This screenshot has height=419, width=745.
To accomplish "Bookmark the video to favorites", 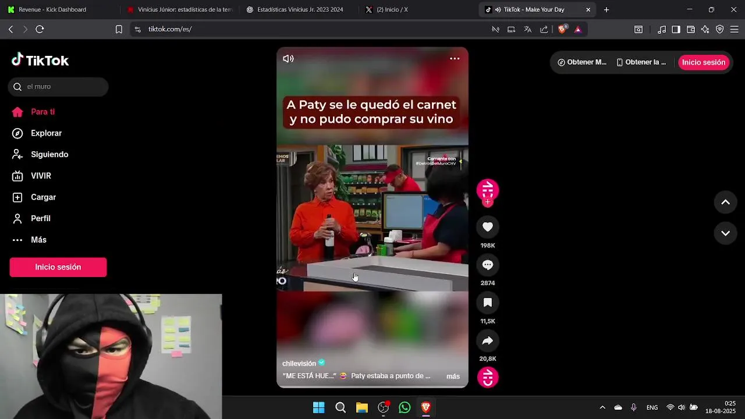I will tap(488, 303).
